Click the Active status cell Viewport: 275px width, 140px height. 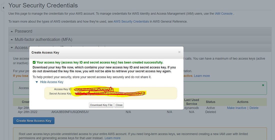coord(211,108)
